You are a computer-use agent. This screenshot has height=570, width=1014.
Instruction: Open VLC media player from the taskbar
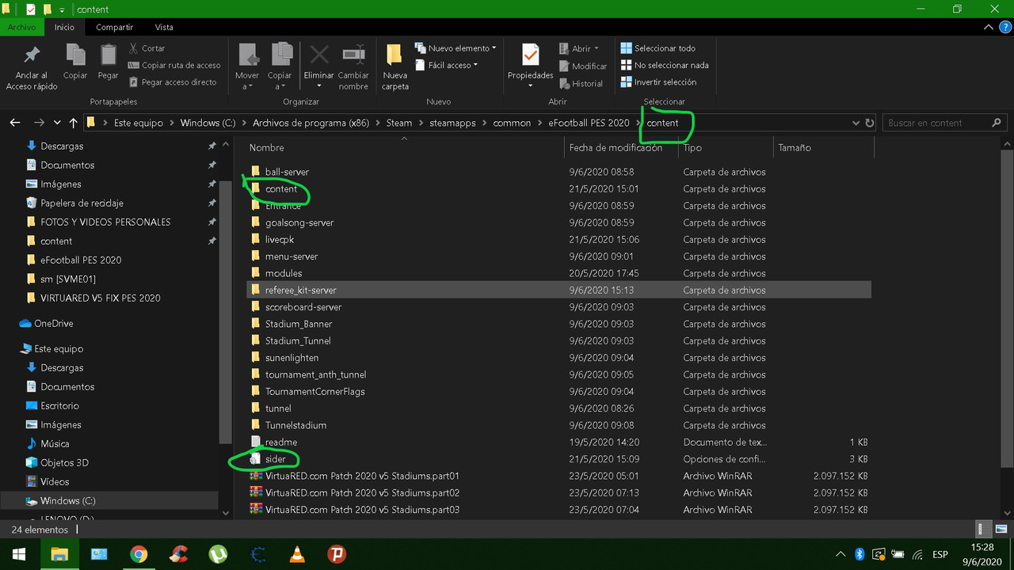point(297,554)
